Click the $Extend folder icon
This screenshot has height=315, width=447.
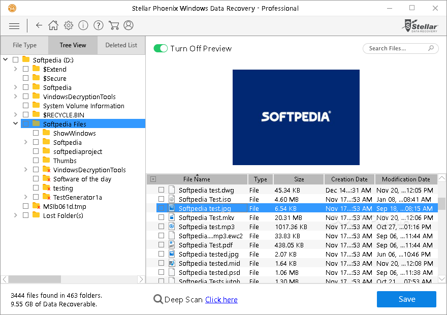pyautogui.click(x=36, y=69)
